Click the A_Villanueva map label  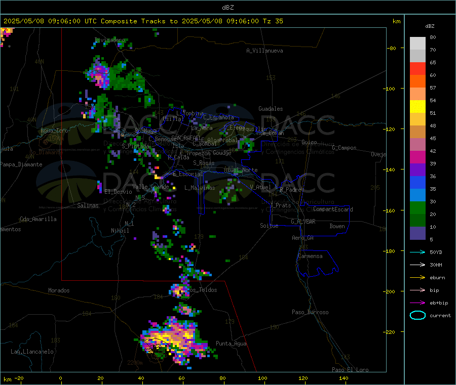pos(264,51)
